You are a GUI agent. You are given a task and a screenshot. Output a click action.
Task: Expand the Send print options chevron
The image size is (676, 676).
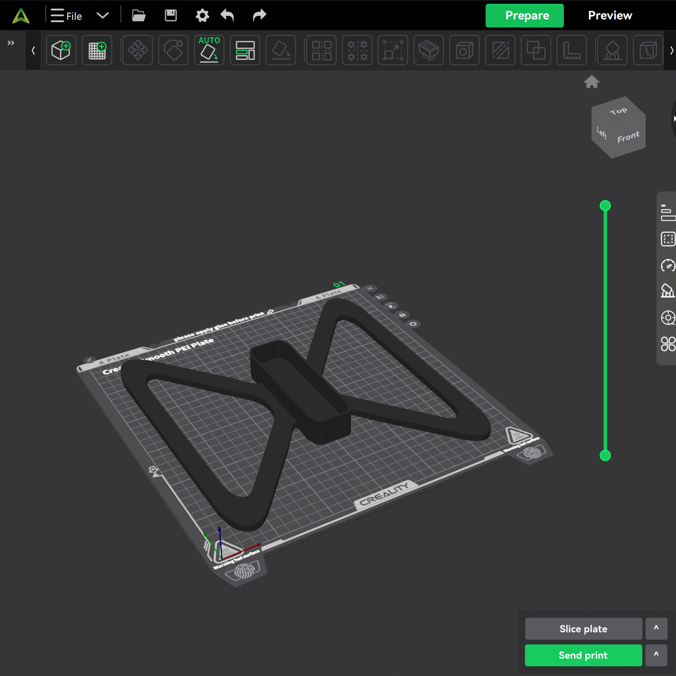pyautogui.click(x=657, y=655)
